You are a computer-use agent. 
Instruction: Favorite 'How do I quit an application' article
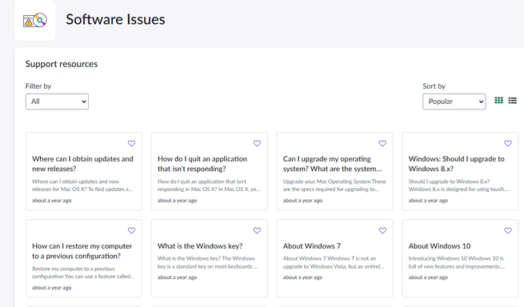[x=257, y=143]
